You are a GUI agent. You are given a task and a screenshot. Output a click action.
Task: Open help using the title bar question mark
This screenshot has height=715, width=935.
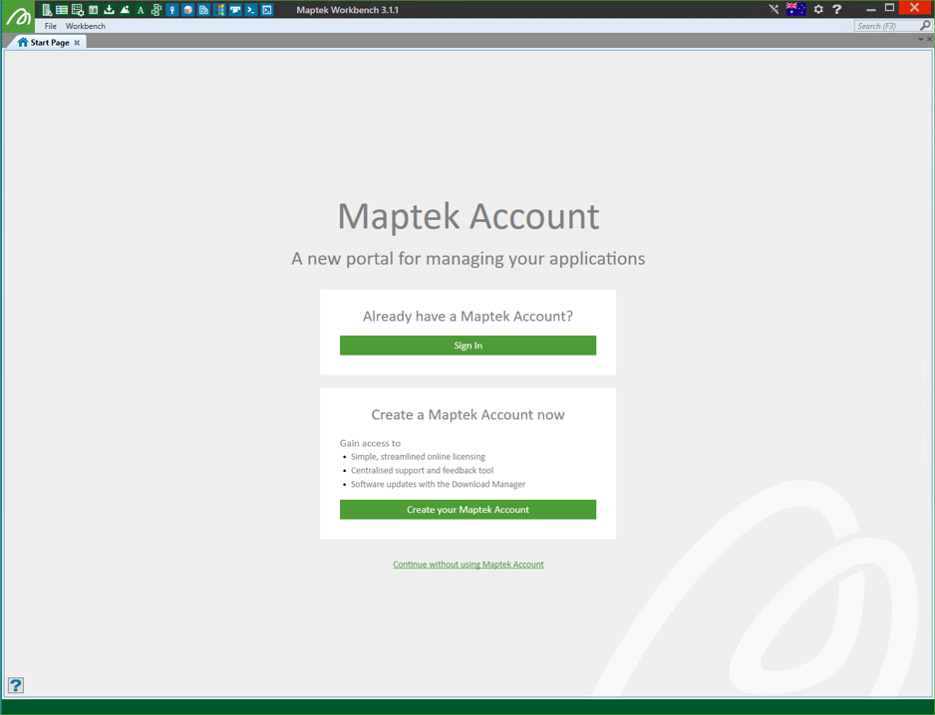click(x=837, y=9)
